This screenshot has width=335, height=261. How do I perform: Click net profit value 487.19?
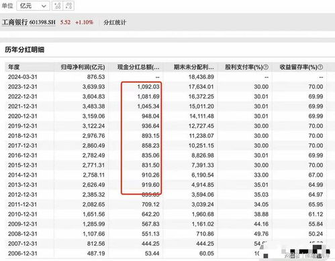click(x=96, y=254)
